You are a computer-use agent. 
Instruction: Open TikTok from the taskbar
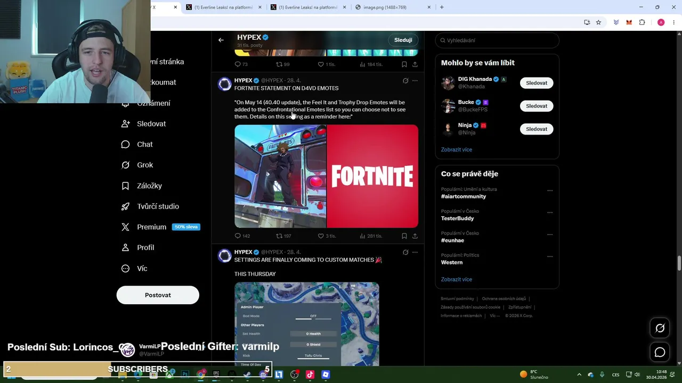tap(310, 374)
